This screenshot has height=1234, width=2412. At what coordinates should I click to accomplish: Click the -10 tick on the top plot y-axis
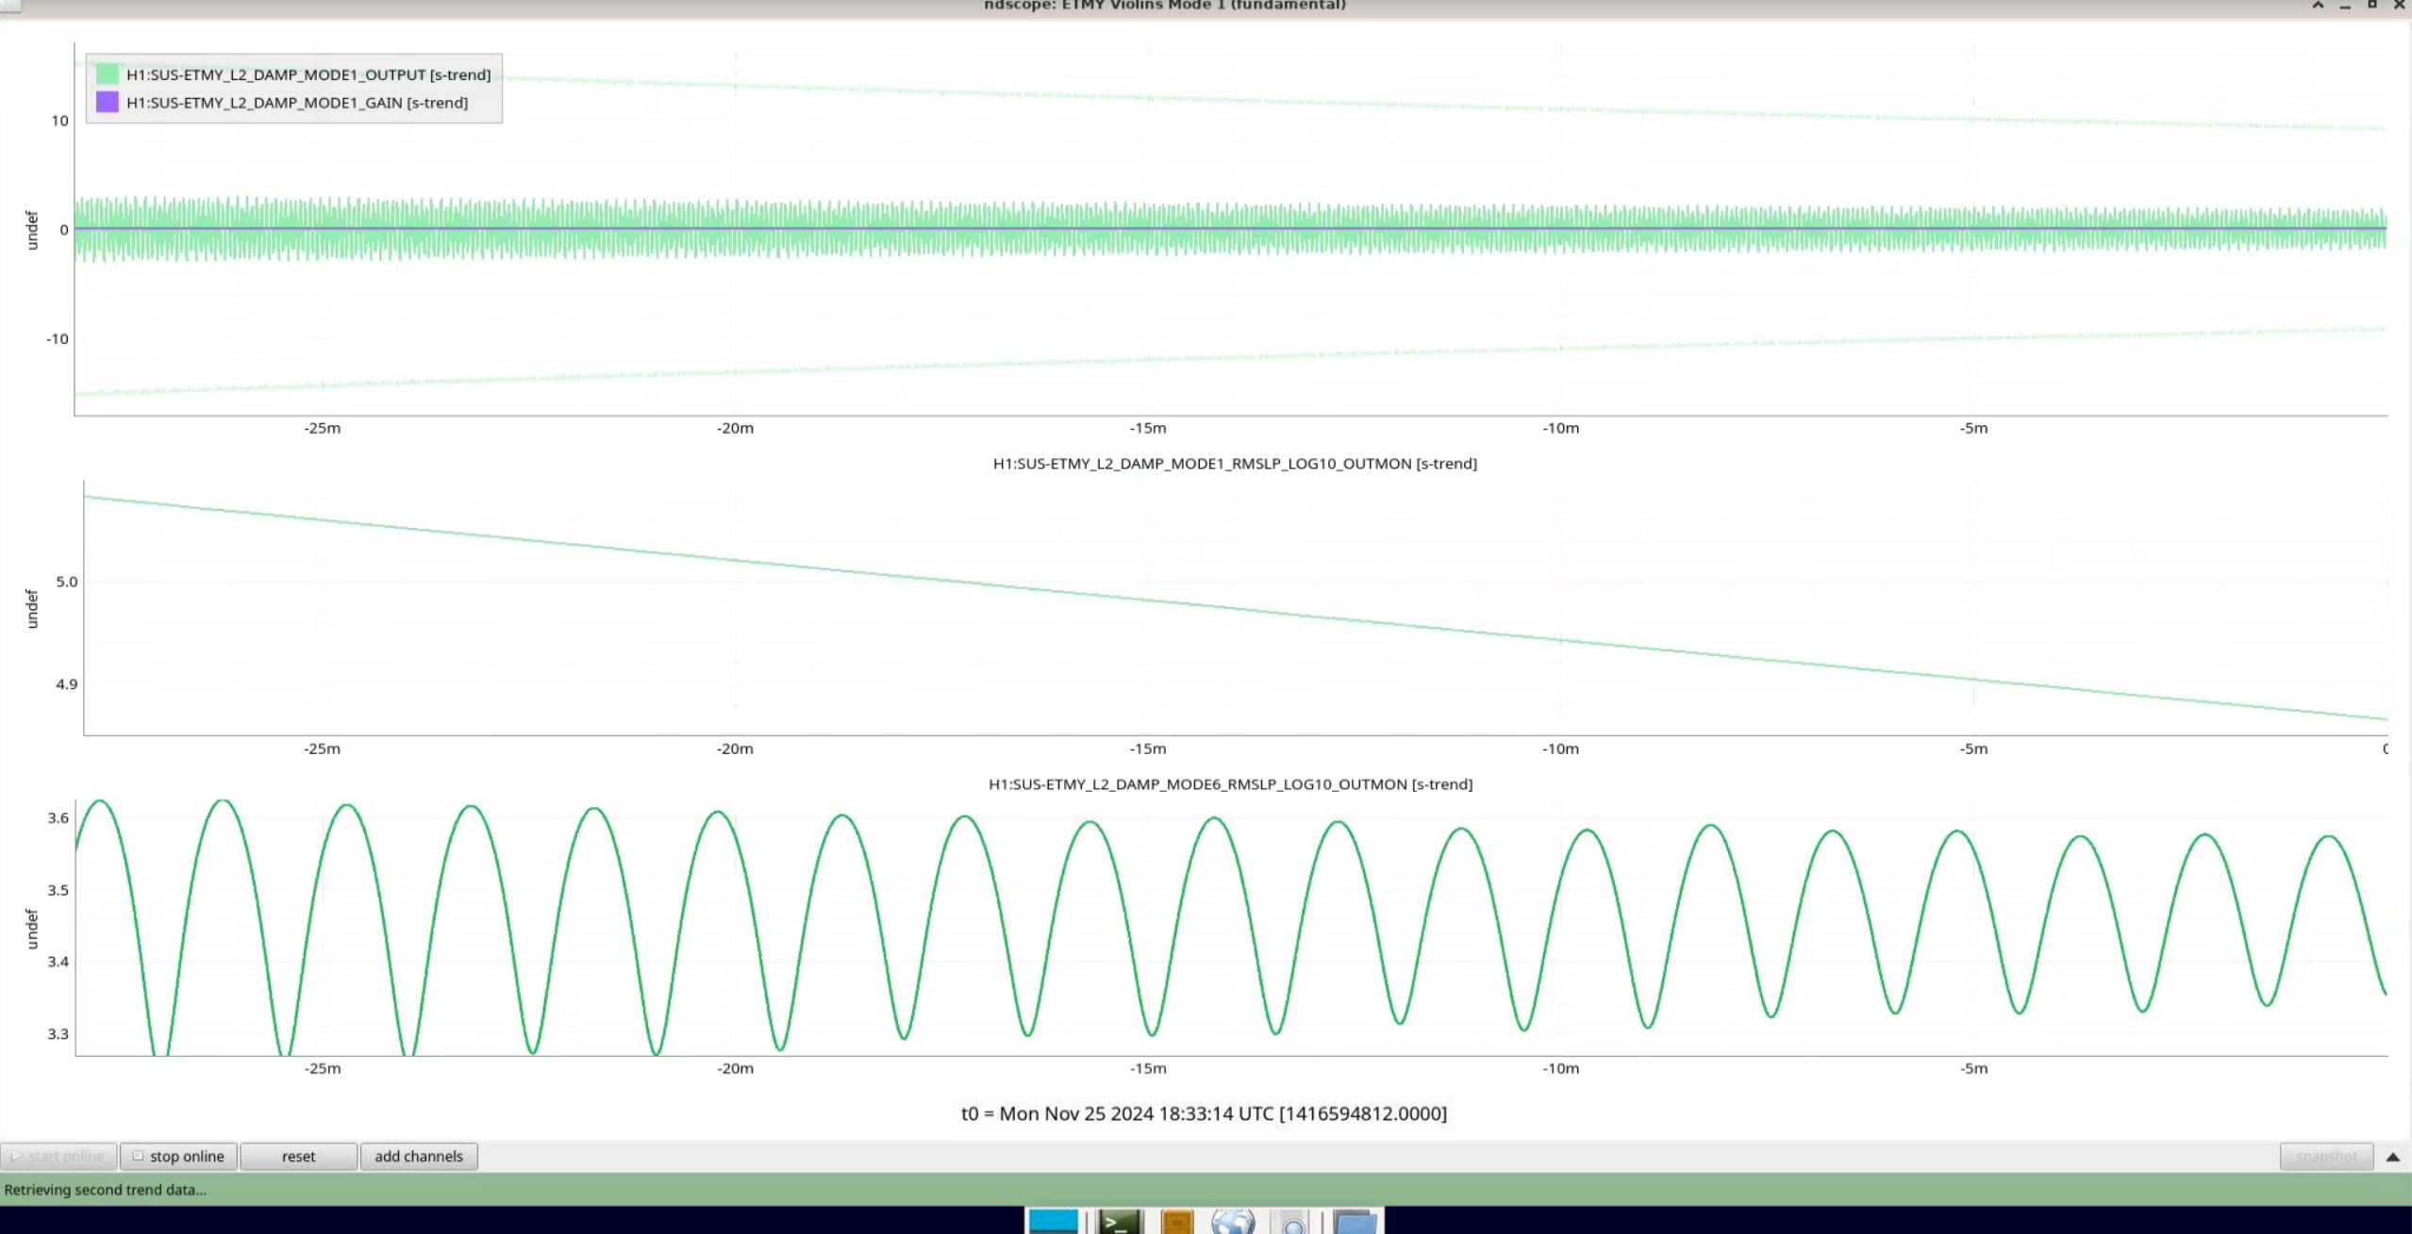point(58,338)
